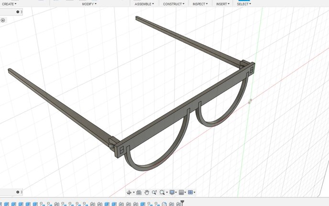Screen dimensions: 329x206
Task: Select the Zoom magnifier tool
Action: (154, 192)
